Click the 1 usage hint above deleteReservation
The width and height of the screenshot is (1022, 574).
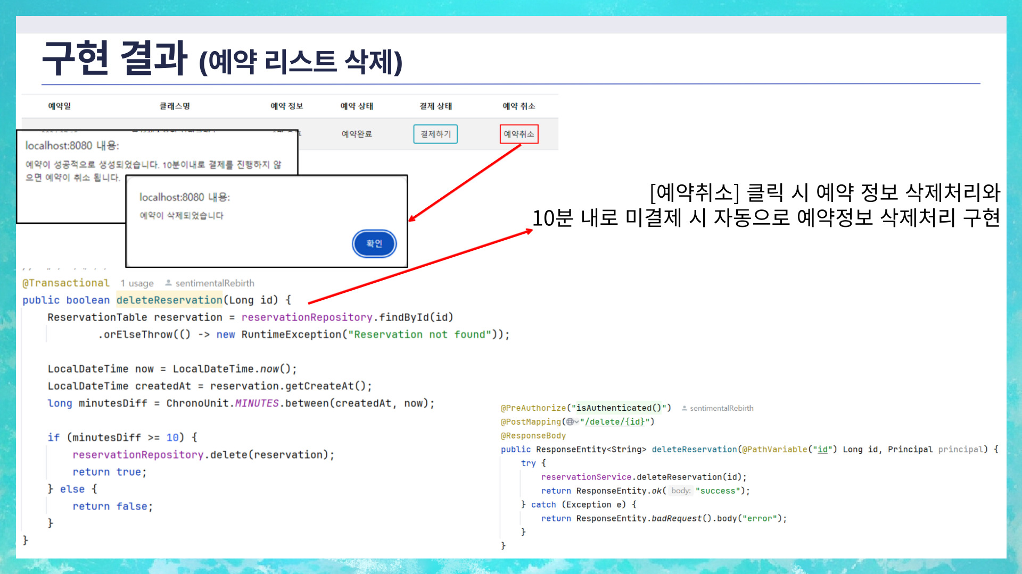tap(137, 283)
